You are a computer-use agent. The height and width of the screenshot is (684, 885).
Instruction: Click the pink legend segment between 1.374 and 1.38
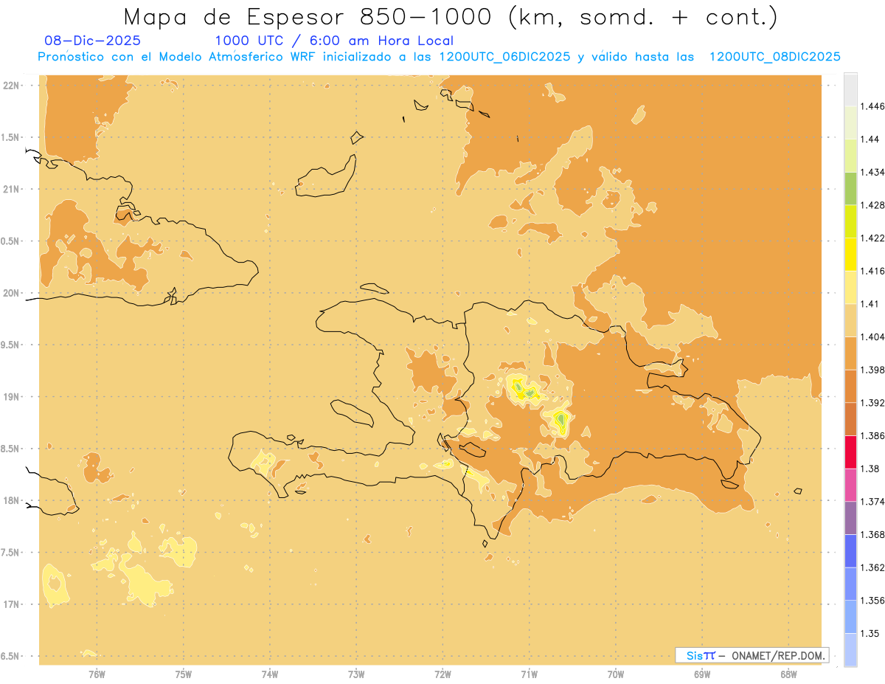(850, 485)
